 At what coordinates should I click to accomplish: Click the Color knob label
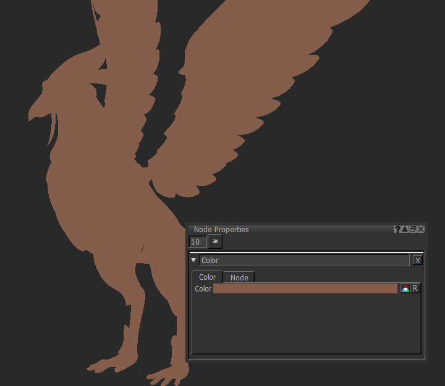(203, 289)
